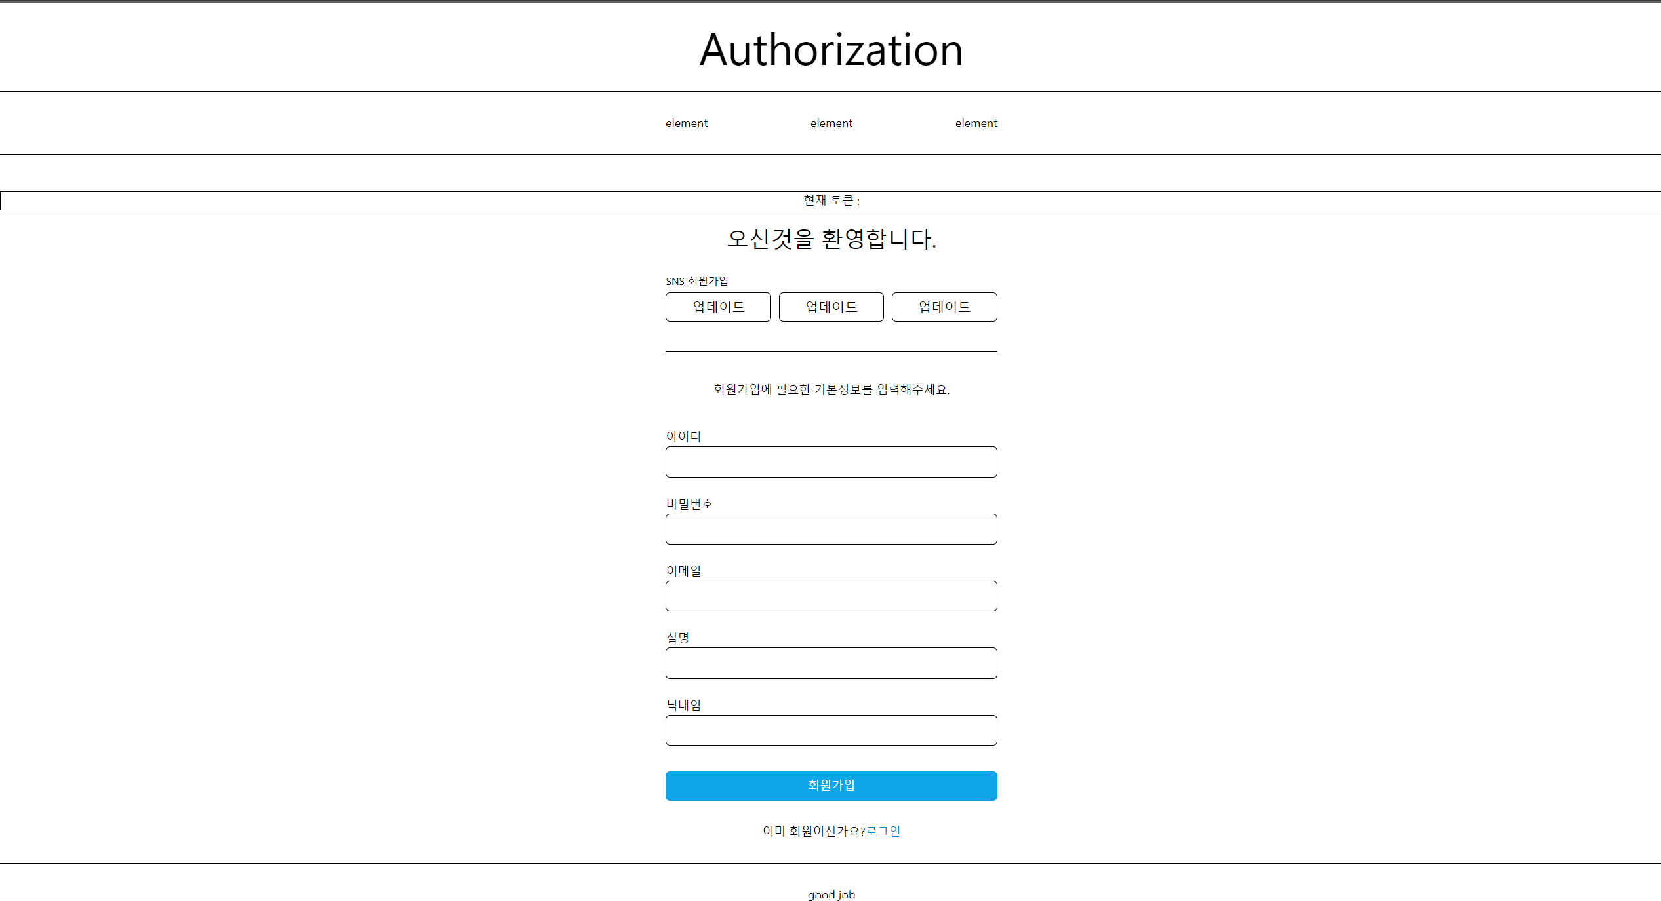Click the middle 업데이트 SNS button
The image size is (1661, 901).
click(831, 307)
